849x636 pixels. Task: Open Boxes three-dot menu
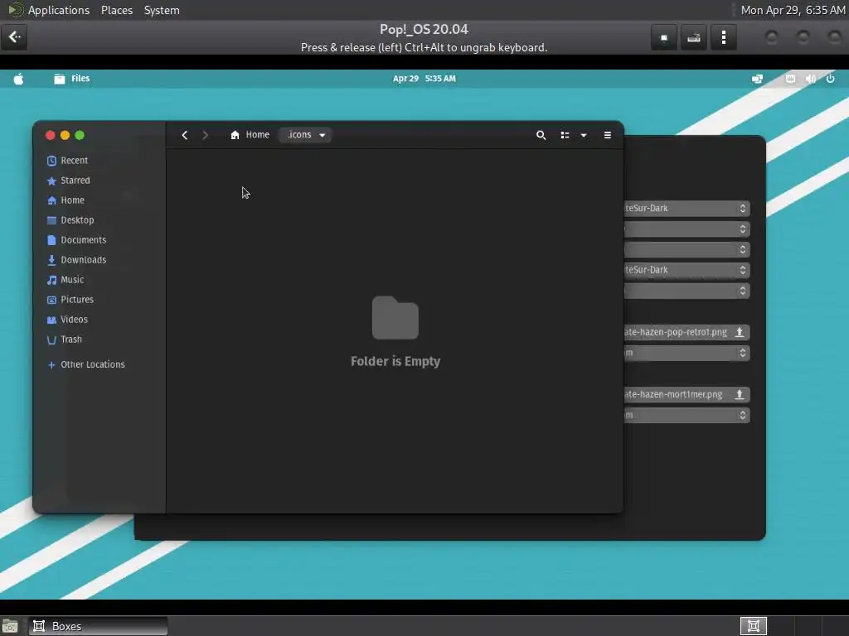(724, 38)
